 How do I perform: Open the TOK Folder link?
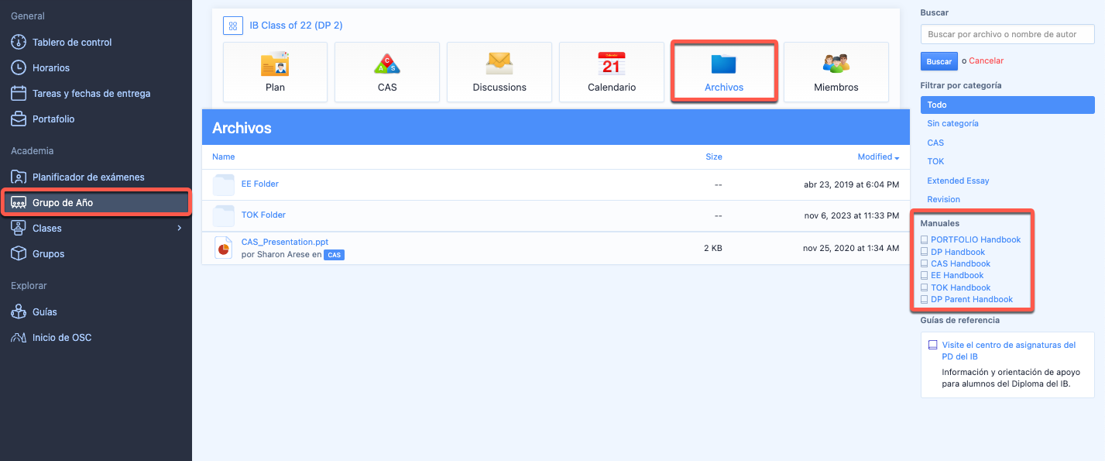[x=263, y=215]
